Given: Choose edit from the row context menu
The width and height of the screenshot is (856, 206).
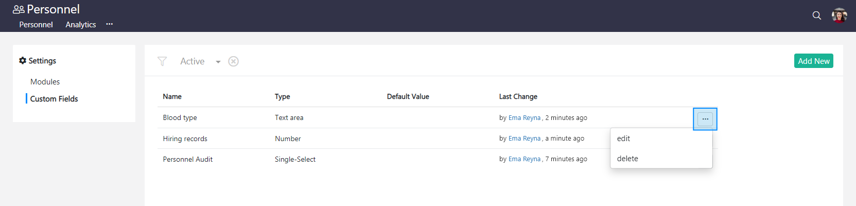Looking at the screenshot, I should point(623,139).
